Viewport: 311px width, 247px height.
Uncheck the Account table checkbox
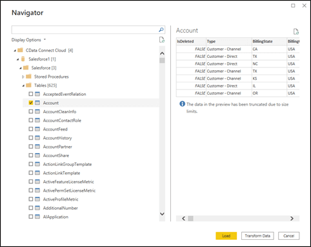click(31, 103)
